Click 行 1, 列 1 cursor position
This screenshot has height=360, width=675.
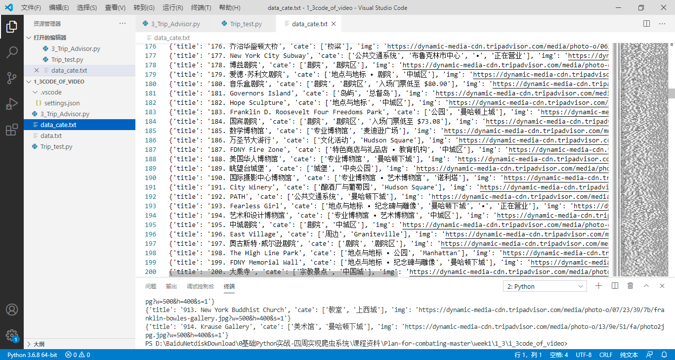pos(528,355)
